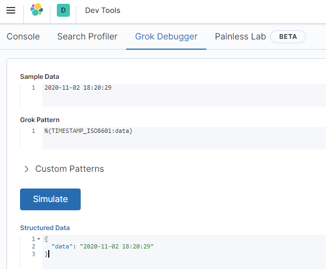Click the Custom Patterns chevron arrow
The width and height of the screenshot is (326, 269).
(27, 169)
